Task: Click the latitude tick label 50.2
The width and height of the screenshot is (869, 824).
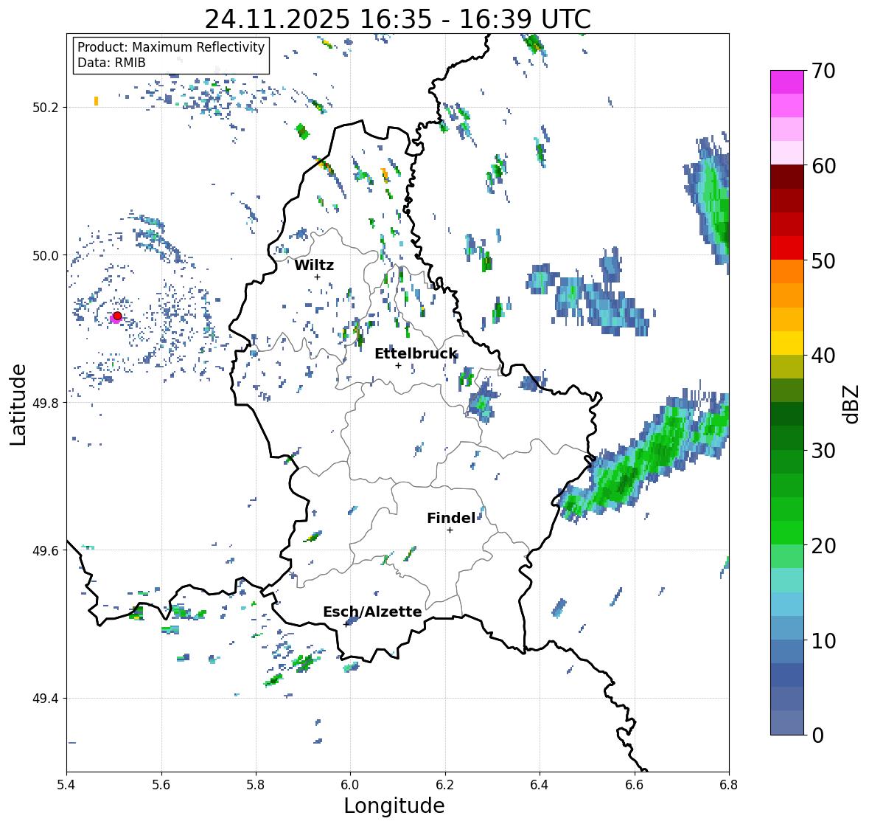Action: pyautogui.click(x=46, y=108)
